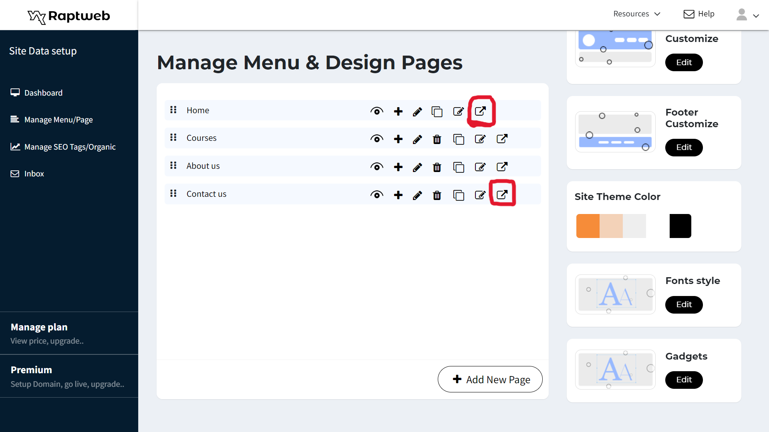Toggle visibility eye for Home page
Screen dimensions: 769x432
[376, 111]
